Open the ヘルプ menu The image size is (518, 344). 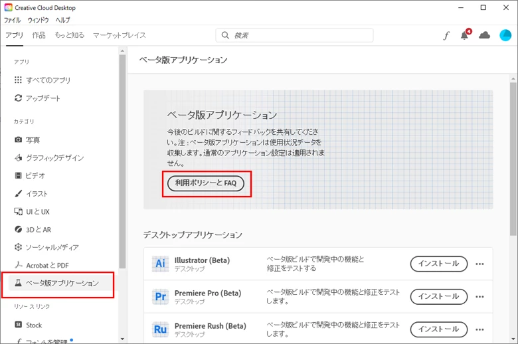[x=62, y=20]
